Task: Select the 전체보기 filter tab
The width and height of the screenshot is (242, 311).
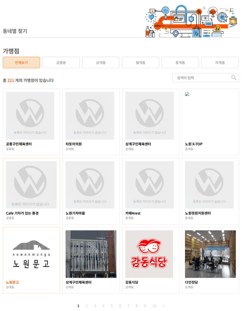Action: [x=21, y=63]
